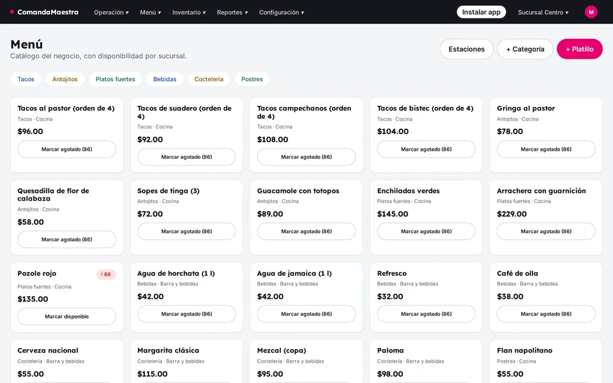Viewport: 613px width, 383px height.
Task: Add a new category with + Categoría
Action: (525, 49)
